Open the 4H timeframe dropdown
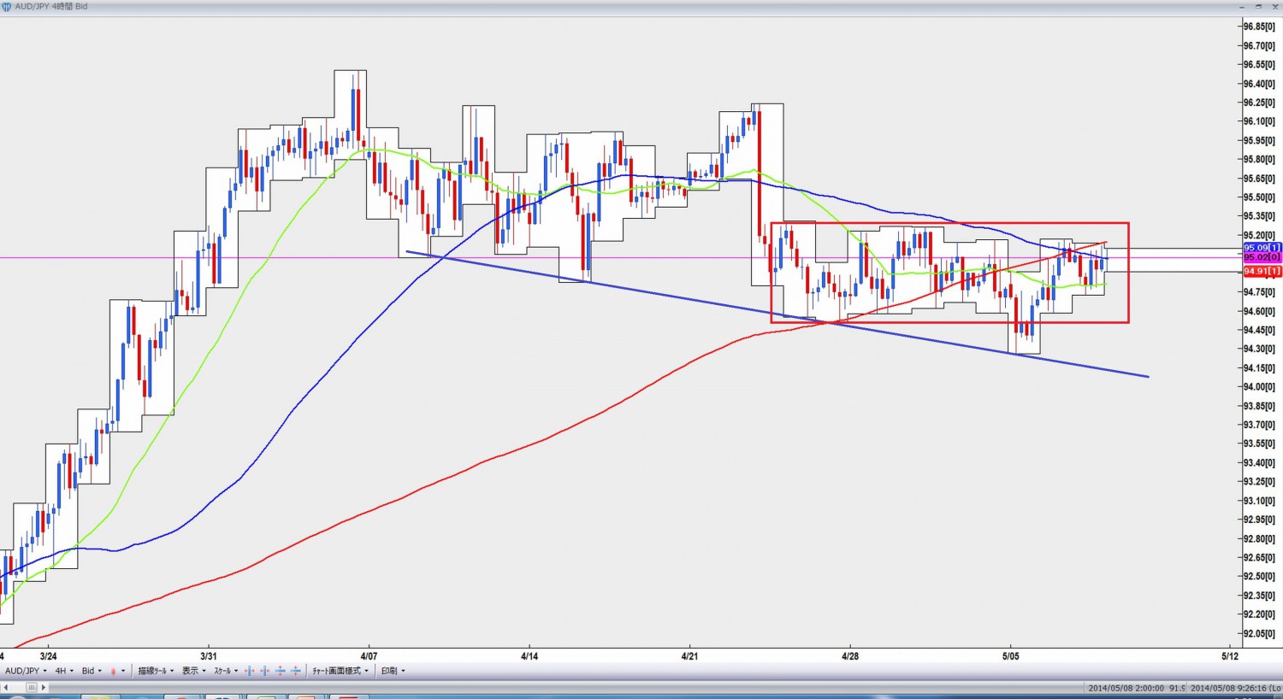 [x=64, y=672]
